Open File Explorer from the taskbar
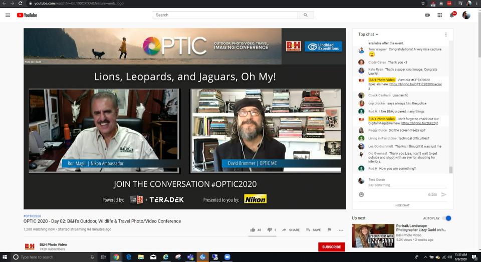Screen dimensions: 481x262 tap(141, 257)
